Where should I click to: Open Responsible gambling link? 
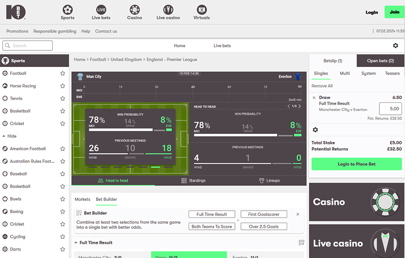[x=55, y=31]
